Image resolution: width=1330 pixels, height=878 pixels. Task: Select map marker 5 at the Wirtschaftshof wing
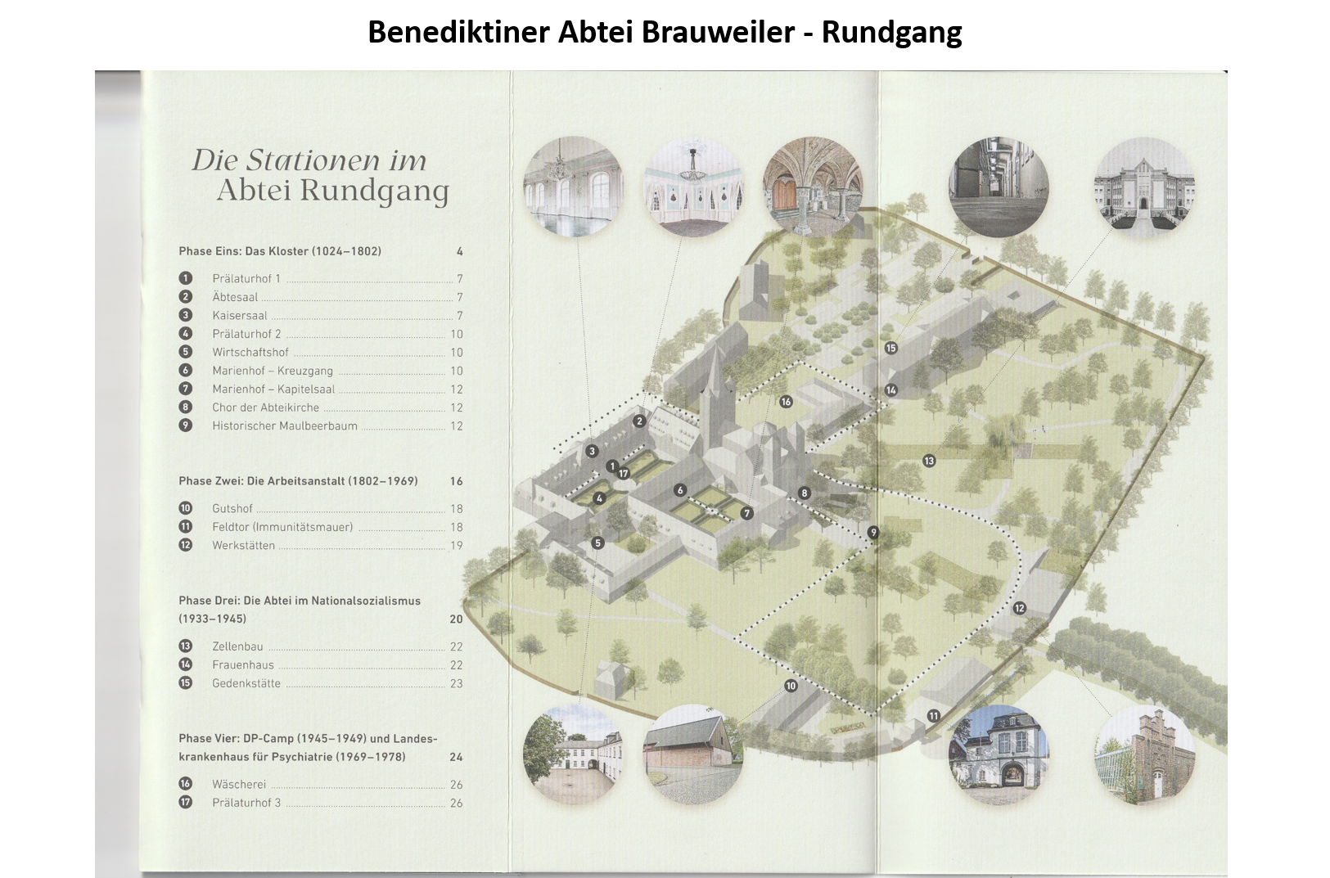pyautogui.click(x=598, y=543)
